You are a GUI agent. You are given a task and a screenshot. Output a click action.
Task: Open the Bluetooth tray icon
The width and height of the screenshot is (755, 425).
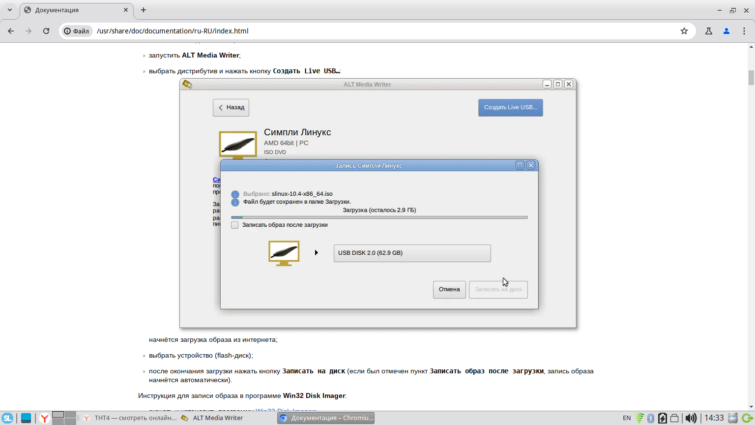pos(651,418)
